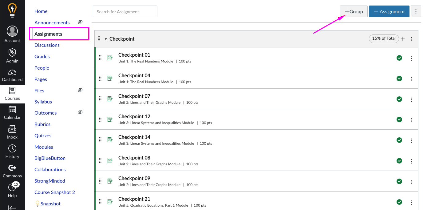Click the Search for Assignment field

coord(125,11)
